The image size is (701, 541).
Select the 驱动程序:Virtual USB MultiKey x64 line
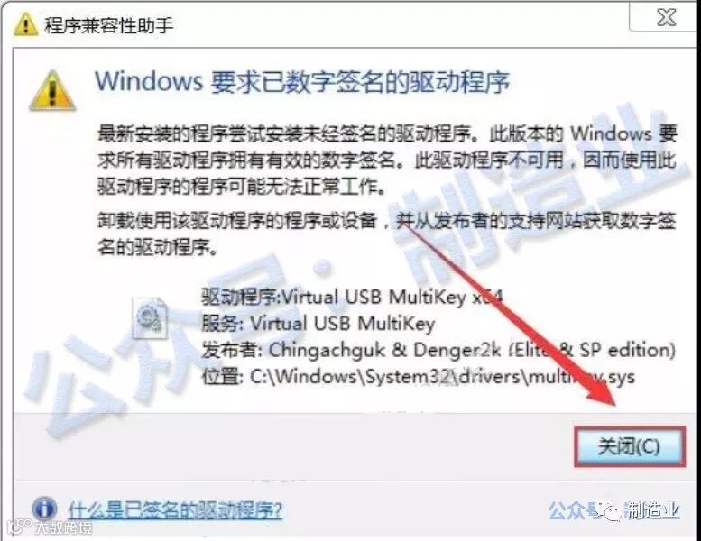coord(352,297)
